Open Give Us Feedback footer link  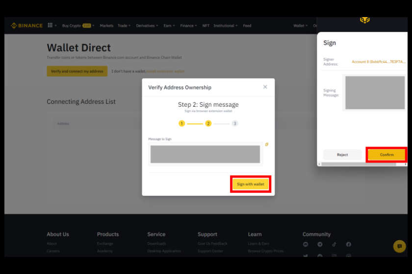click(212, 244)
